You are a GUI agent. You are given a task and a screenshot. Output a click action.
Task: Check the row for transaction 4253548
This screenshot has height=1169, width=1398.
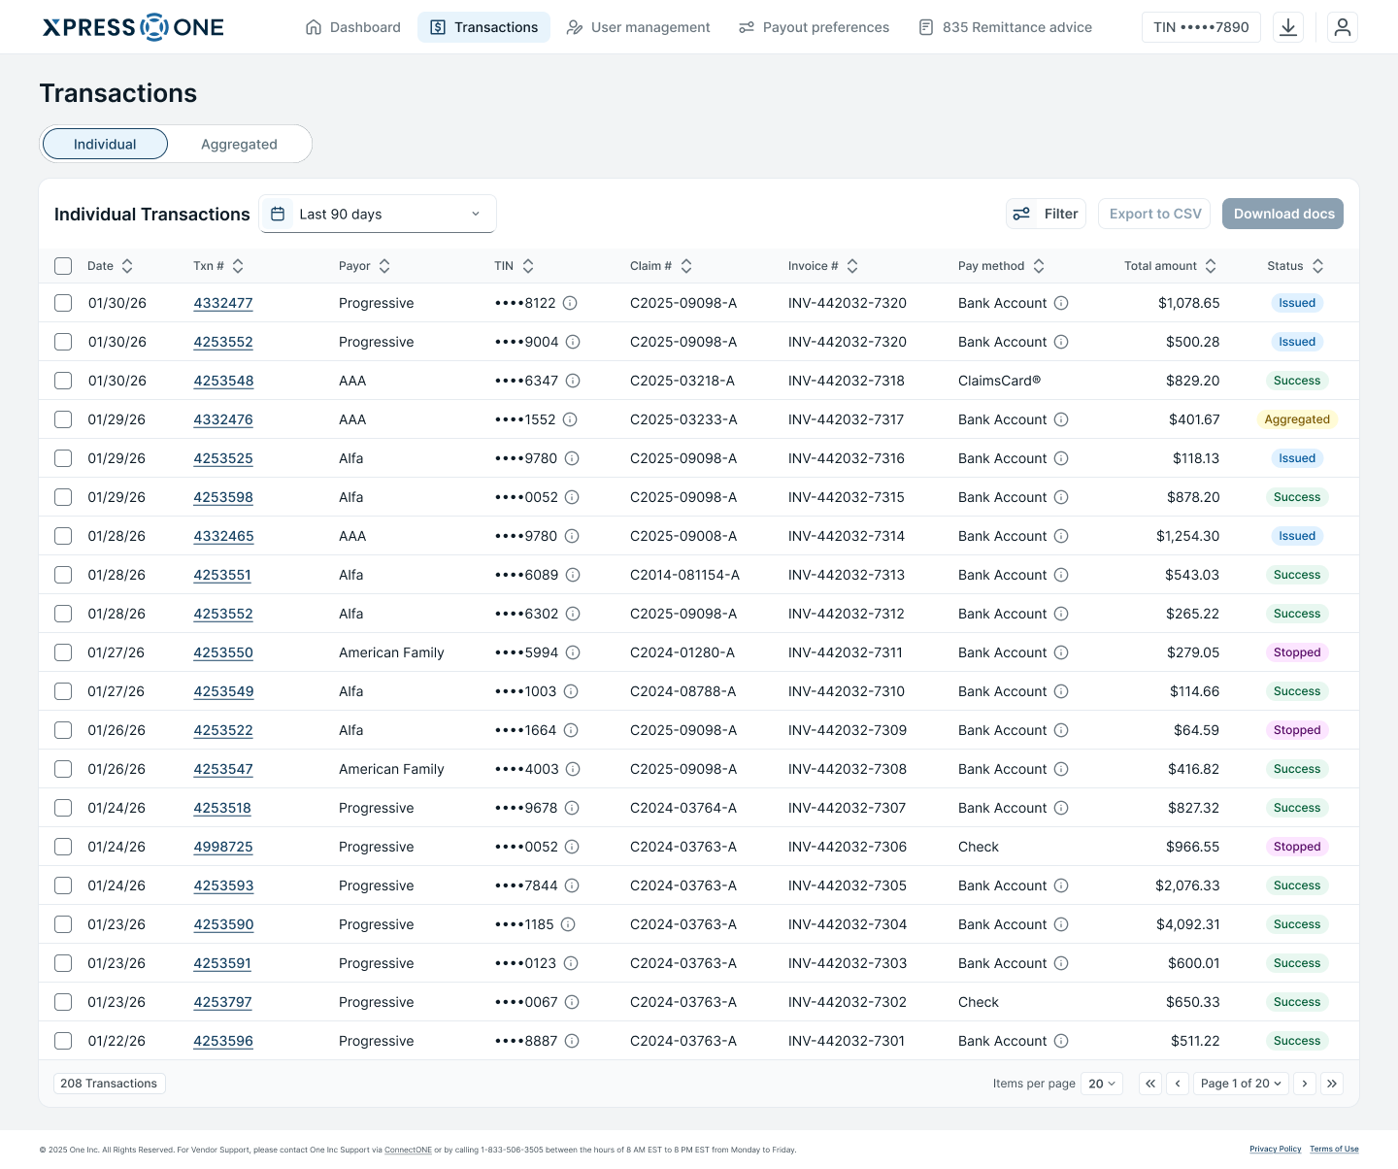63,381
